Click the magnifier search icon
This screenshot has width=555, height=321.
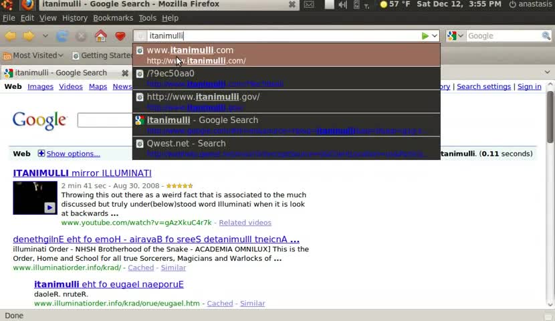point(546,35)
